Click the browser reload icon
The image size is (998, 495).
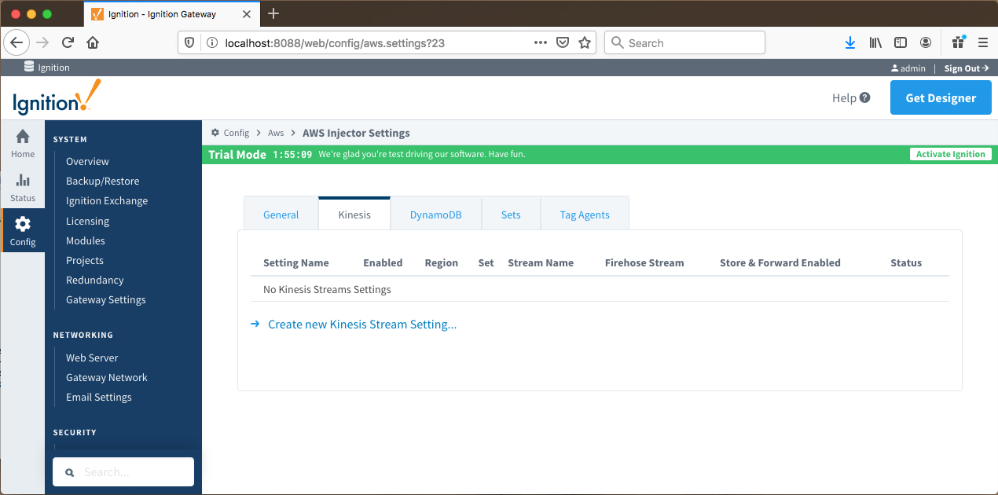point(68,42)
